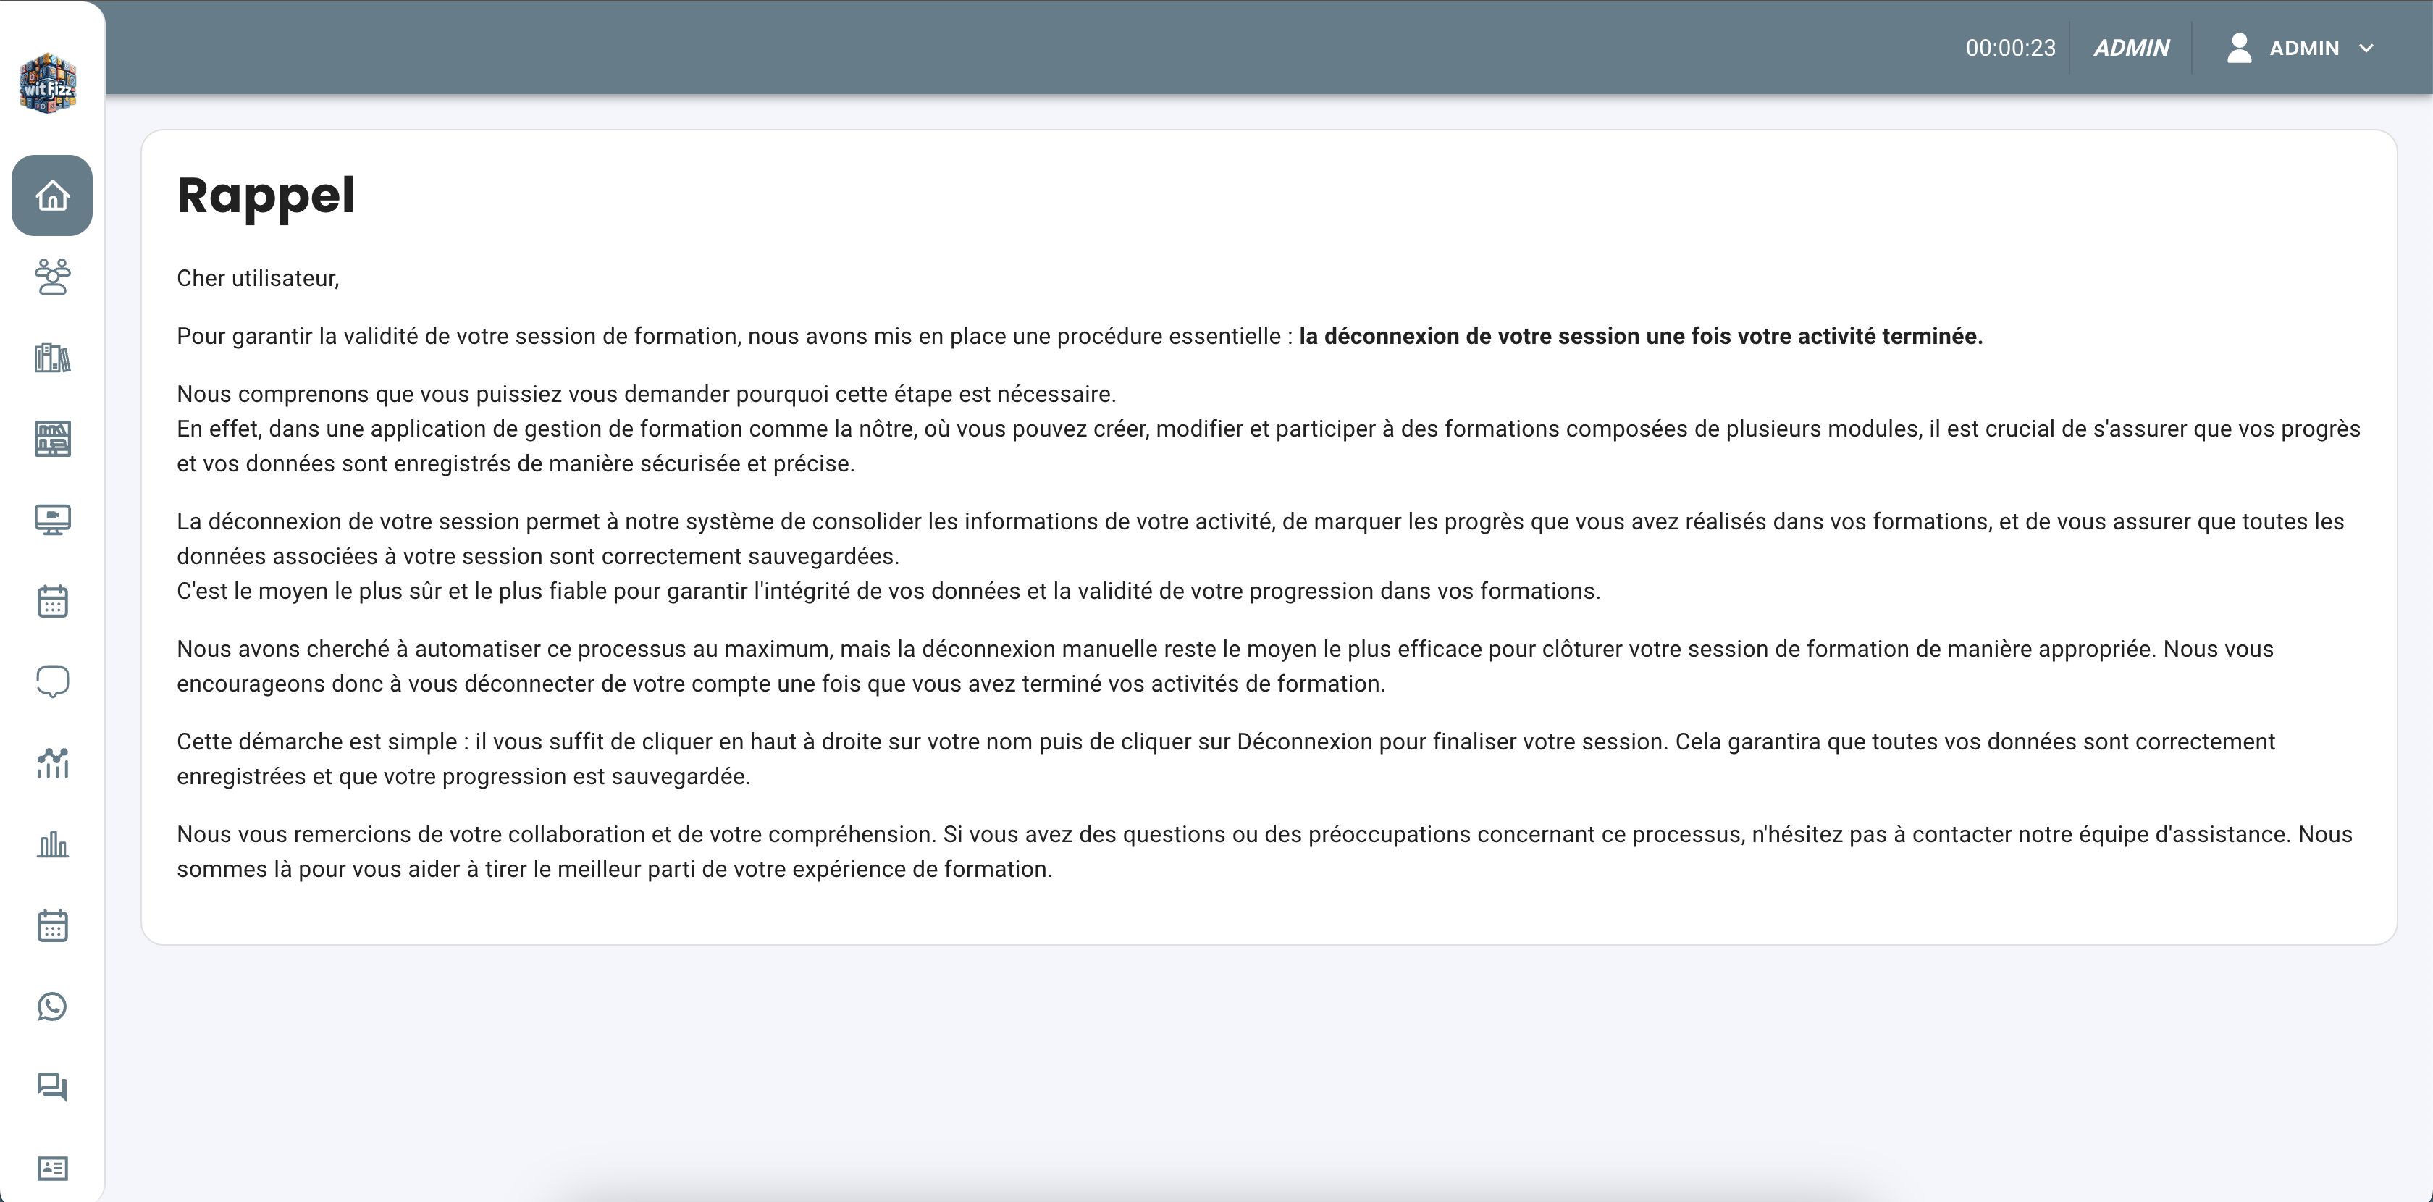Click the 'Cher utilisateur,' greeting text
This screenshot has height=1202, width=2433.
(x=258, y=279)
